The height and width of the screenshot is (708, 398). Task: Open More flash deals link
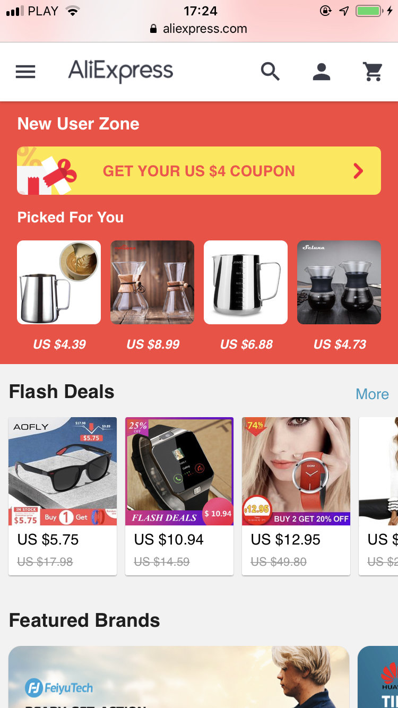pos(372,394)
